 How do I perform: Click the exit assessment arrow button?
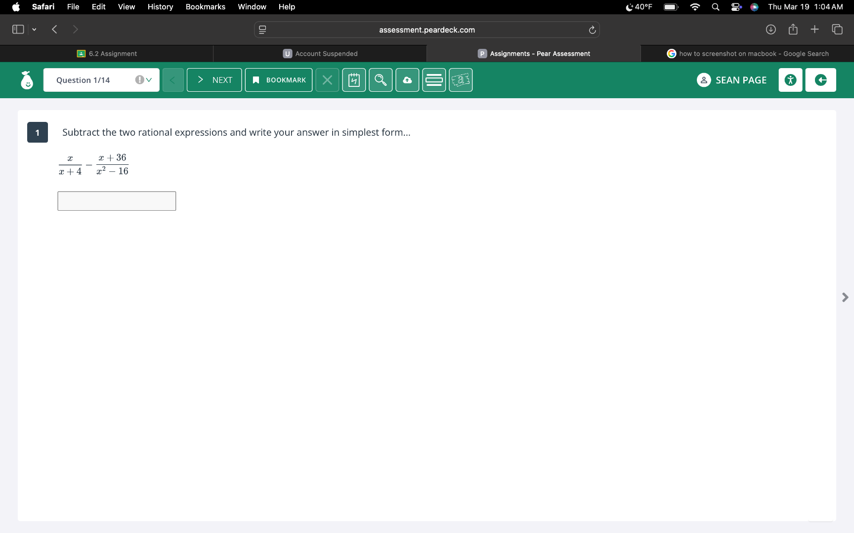click(820, 80)
